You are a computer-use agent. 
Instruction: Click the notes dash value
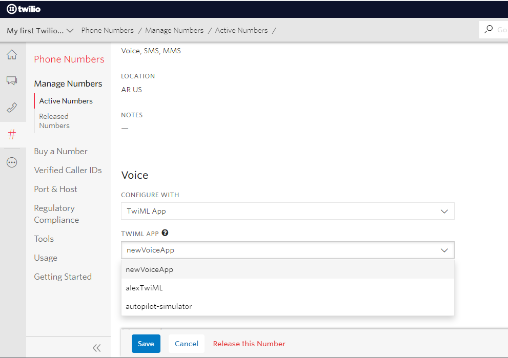[x=125, y=129]
